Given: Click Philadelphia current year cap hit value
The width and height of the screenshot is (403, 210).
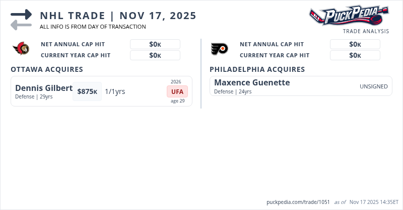Looking at the screenshot, I should tap(355, 55).
